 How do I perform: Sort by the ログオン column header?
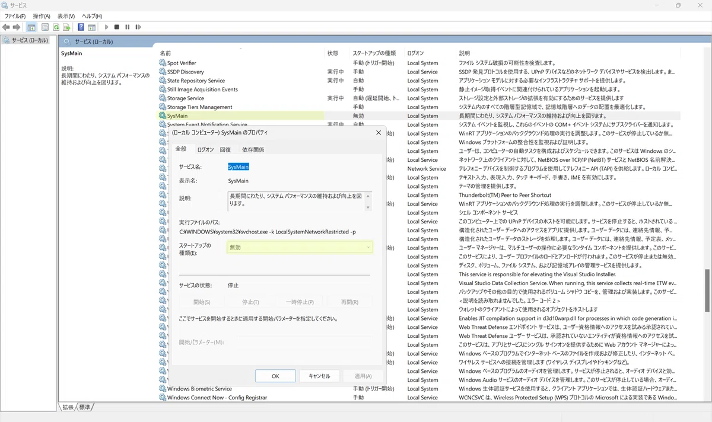431,53
